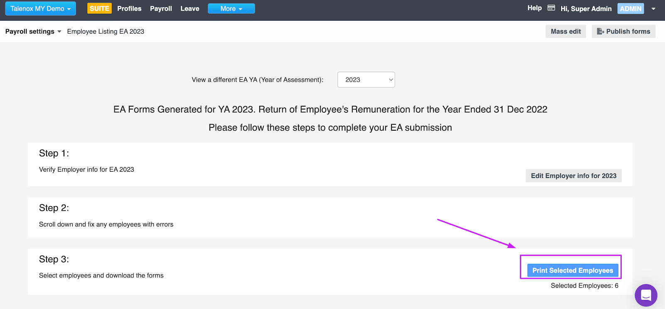
Task: Select Edit Employer info for 2023
Action: coord(573,175)
